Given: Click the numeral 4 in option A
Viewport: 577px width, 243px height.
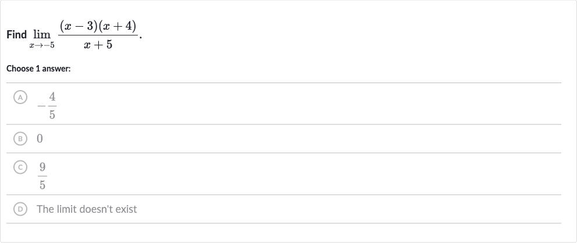Looking at the screenshot, I should [52, 97].
